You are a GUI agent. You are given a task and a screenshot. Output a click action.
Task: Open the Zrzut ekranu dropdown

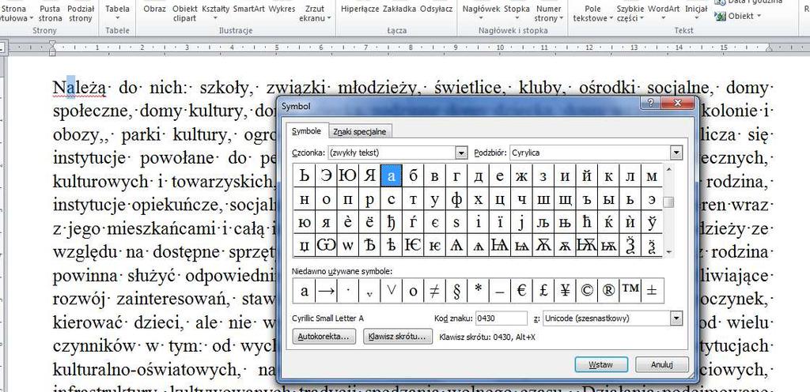315,14
